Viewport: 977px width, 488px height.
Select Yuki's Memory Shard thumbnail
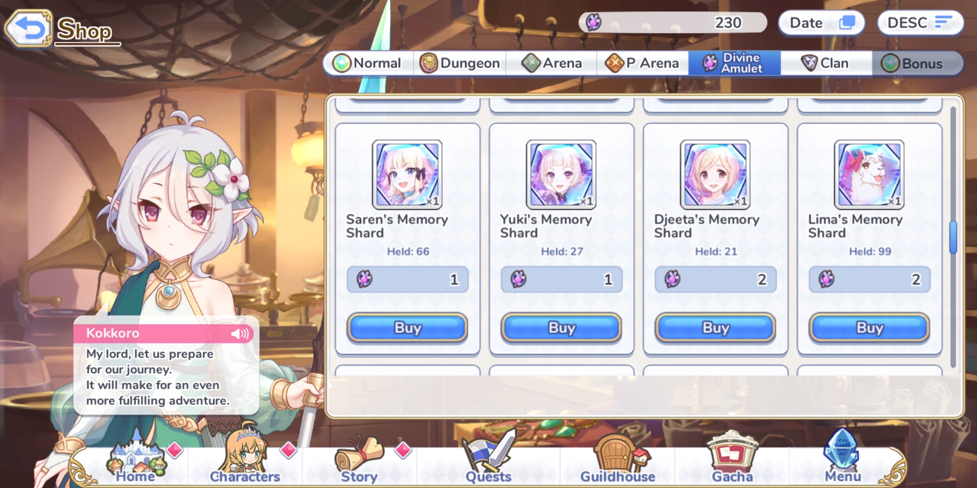point(561,174)
